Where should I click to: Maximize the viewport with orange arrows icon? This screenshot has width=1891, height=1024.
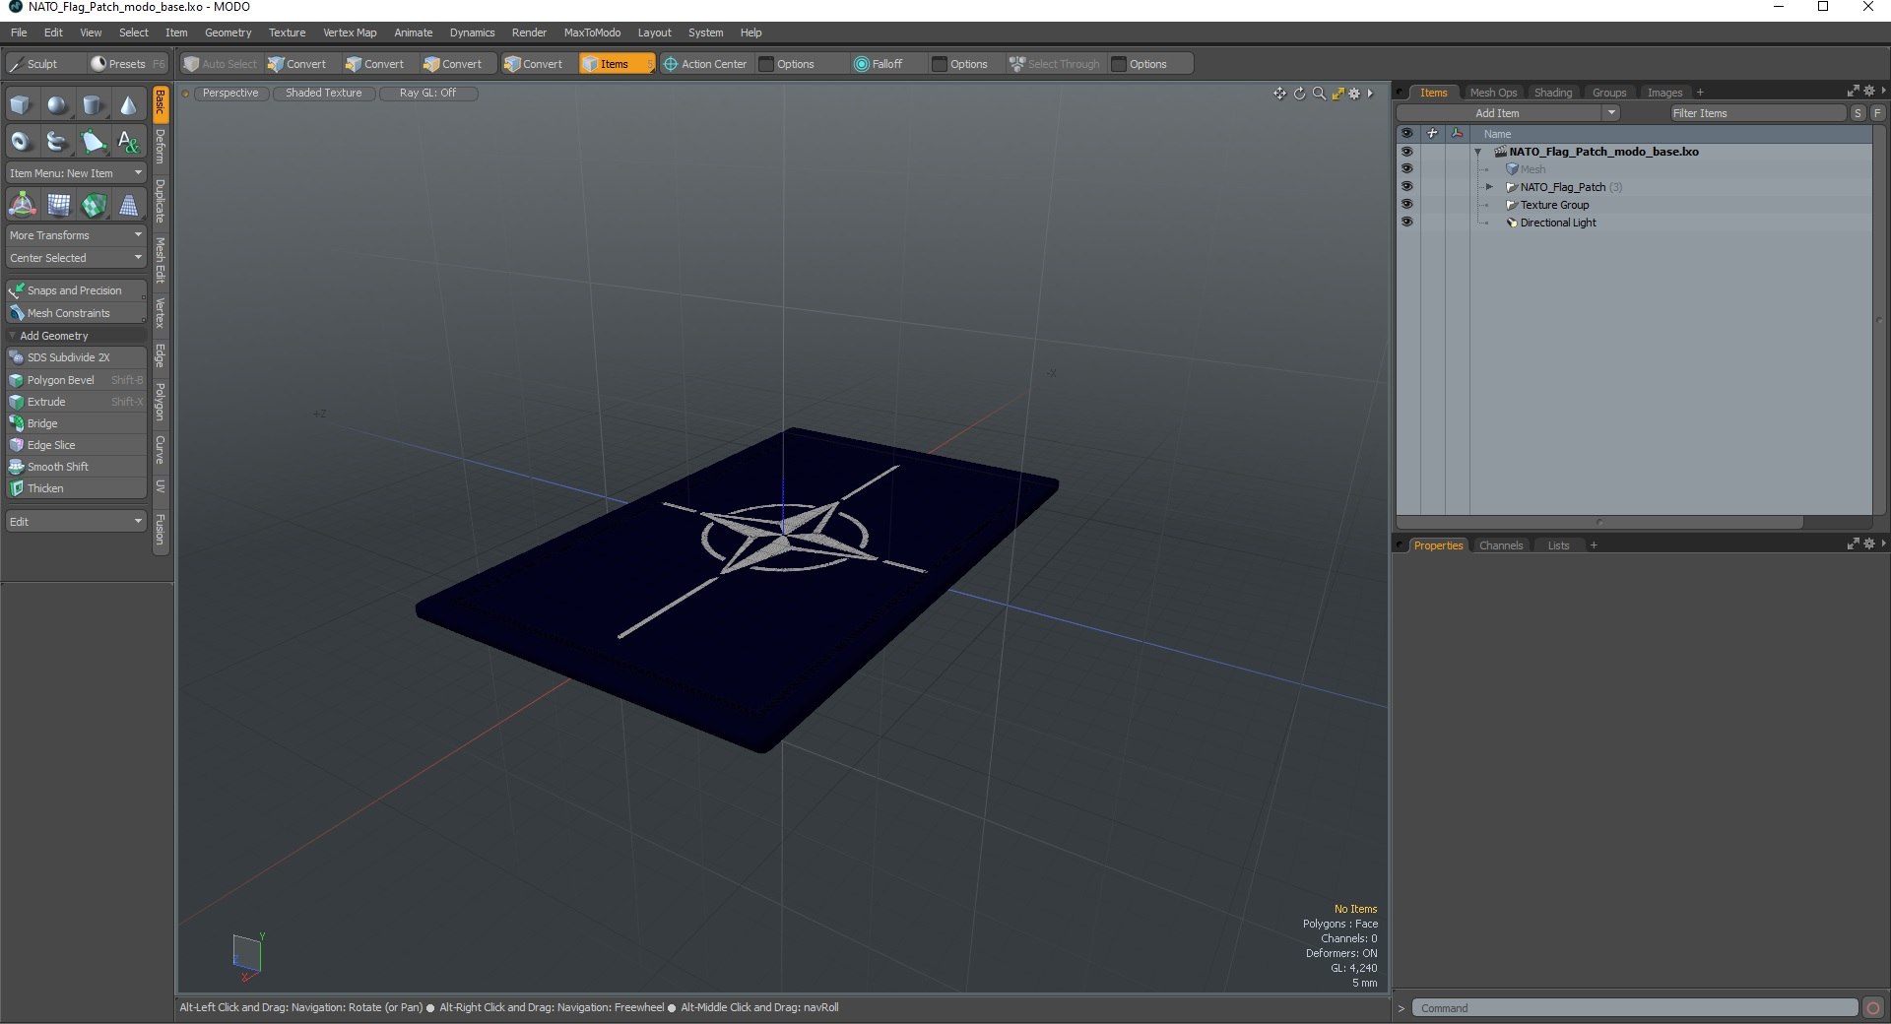point(1337,94)
